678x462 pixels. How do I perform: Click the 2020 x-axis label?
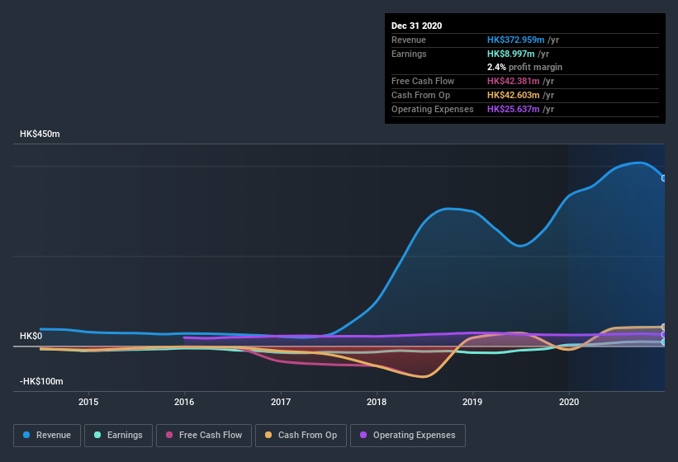(x=569, y=402)
